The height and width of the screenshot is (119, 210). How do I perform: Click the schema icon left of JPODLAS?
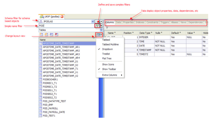tap(41, 21)
